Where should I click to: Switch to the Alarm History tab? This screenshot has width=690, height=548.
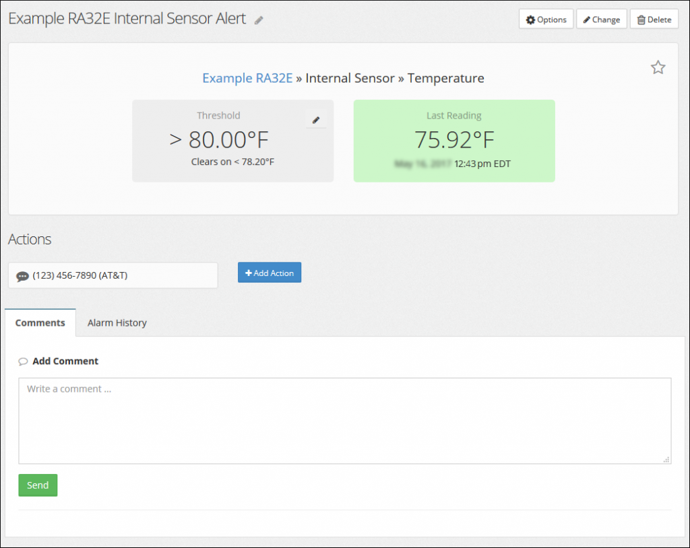pyautogui.click(x=117, y=322)
